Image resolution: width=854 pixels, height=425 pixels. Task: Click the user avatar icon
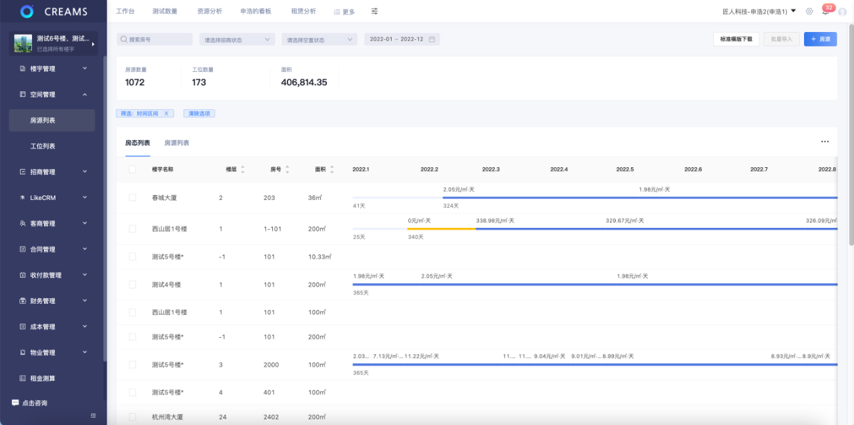pyautogui.click(x=842, y=11)
